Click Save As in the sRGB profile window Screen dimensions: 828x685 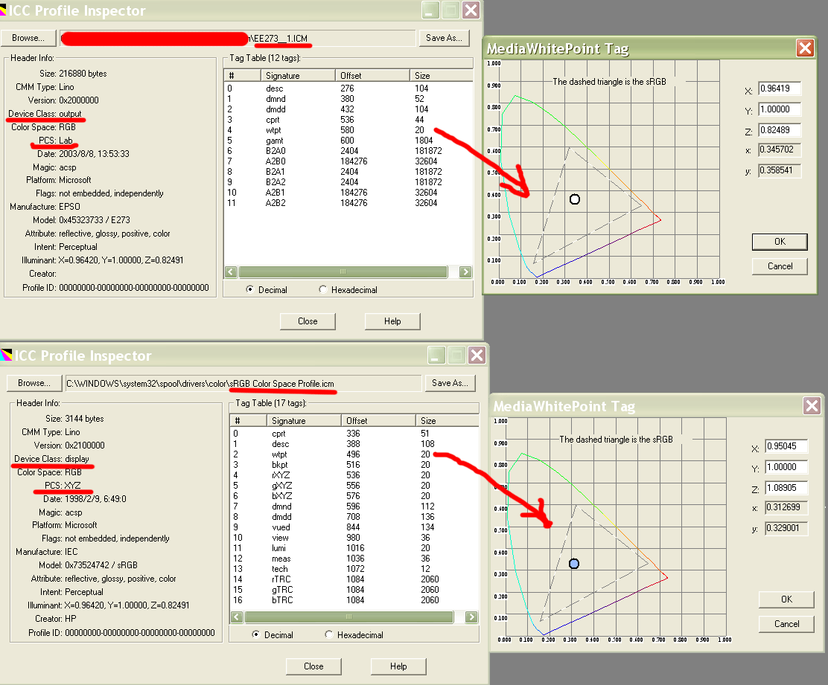point(450,383)
